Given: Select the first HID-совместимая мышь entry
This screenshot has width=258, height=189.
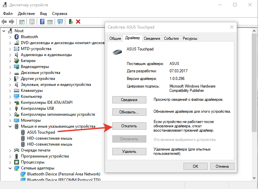Looking at the screenshot, I should [x=50, y=138].
